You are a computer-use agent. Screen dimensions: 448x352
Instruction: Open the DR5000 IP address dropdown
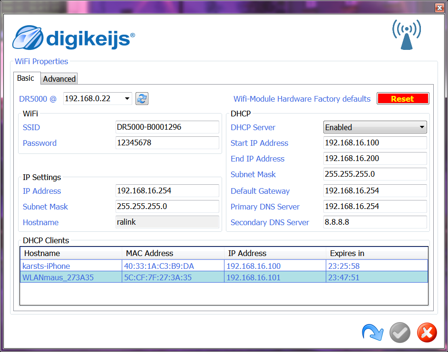(x=127, y=99)
